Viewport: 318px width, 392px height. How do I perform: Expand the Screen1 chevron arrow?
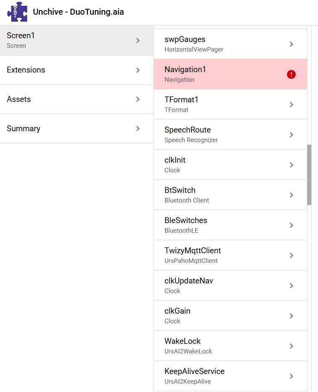click(138, 41)
